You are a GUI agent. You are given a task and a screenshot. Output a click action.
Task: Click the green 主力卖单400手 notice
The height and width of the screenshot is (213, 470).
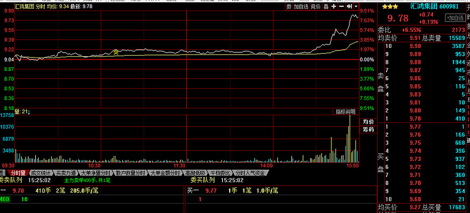(87, 180)
